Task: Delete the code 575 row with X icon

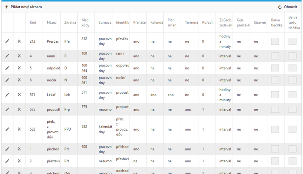Action: coord(19,109)
